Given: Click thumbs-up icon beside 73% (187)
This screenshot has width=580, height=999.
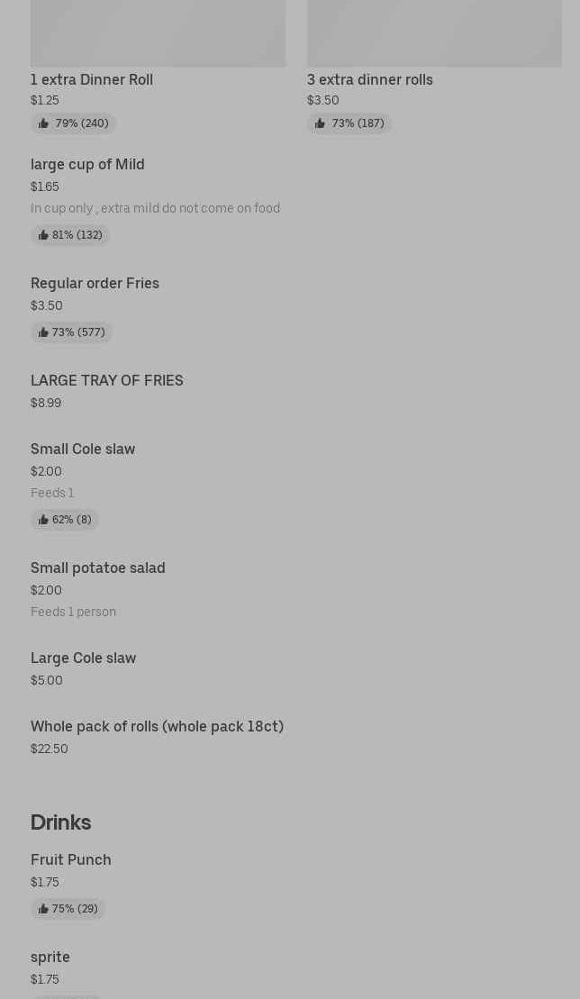Looking at the screenshot, I should (x=320, y=123).
